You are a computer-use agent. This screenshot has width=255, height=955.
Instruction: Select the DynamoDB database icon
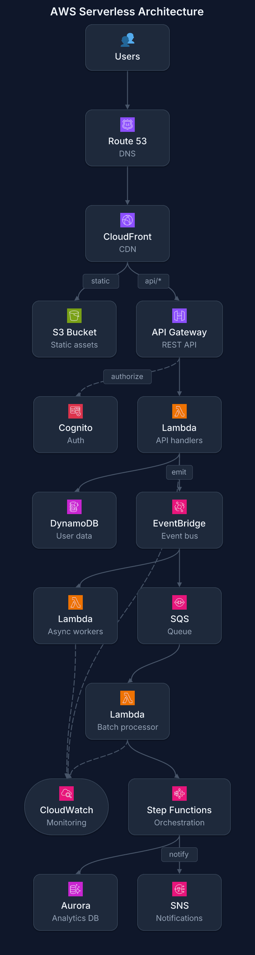pos(74,507)
